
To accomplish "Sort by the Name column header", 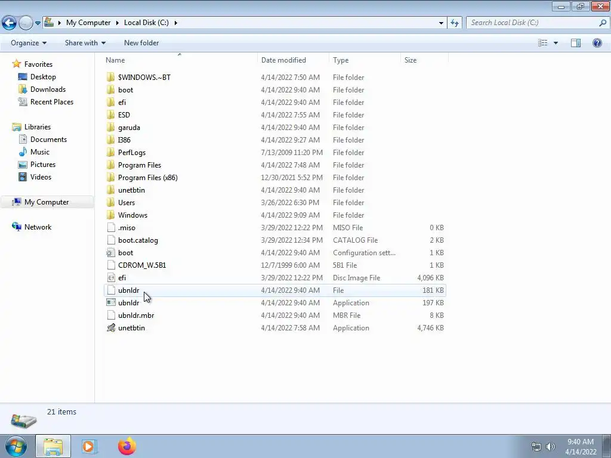I will pos(115,60).
